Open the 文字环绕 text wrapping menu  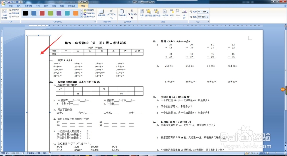(164, 14)
